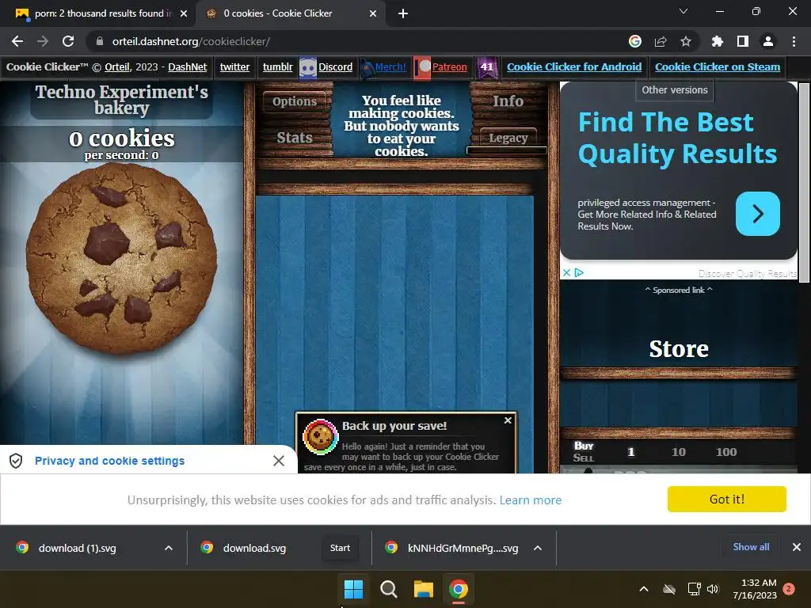The image size is (811, 608).
Task: Open the download (1).svg file
Action: pos(77,548)
